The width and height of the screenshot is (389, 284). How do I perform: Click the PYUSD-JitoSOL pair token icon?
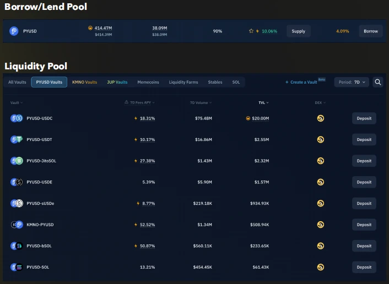(x=17, y=161)
